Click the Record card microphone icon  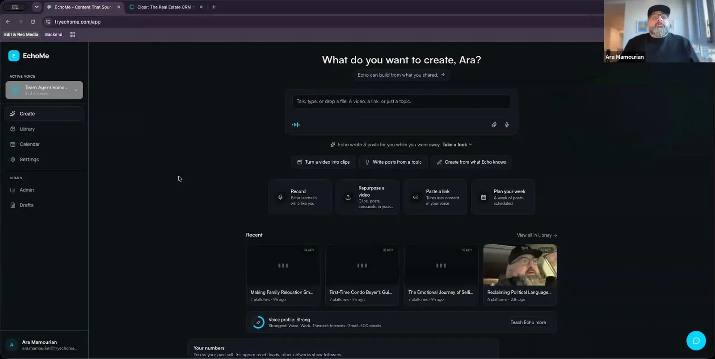pos(280,197)
